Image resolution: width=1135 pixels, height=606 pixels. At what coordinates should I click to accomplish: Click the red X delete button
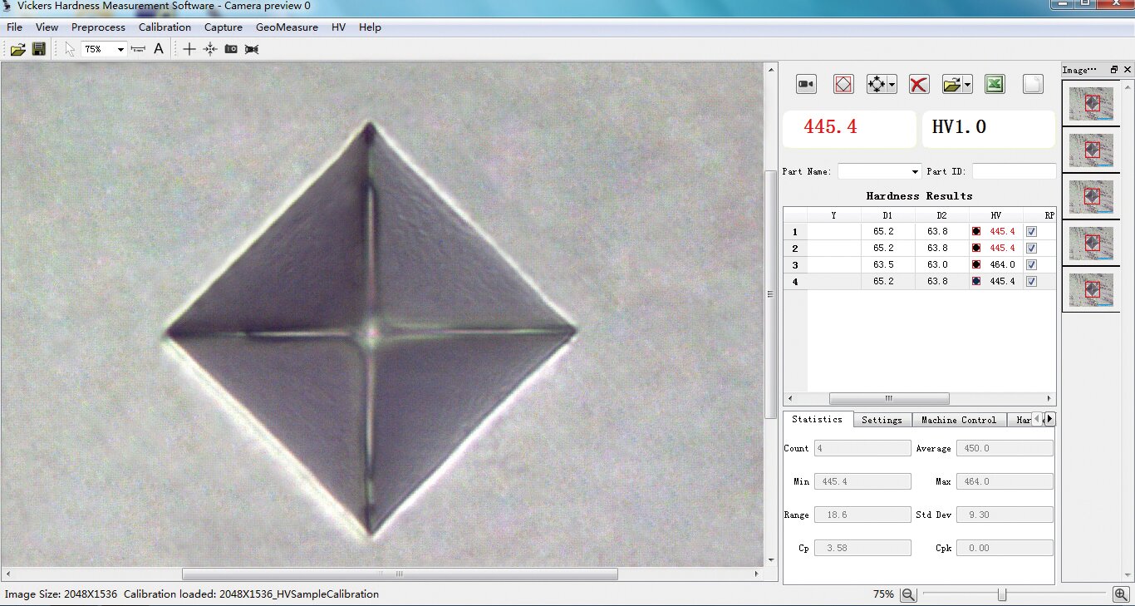(918, 84)
